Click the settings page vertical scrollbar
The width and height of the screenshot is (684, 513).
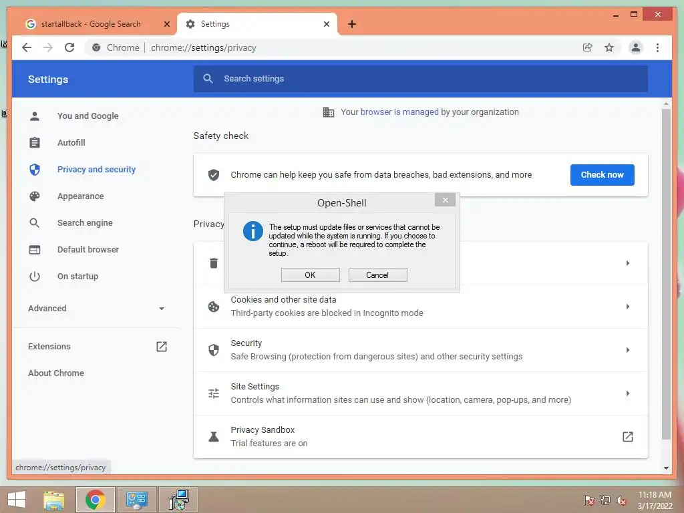(x=666, y=274)
